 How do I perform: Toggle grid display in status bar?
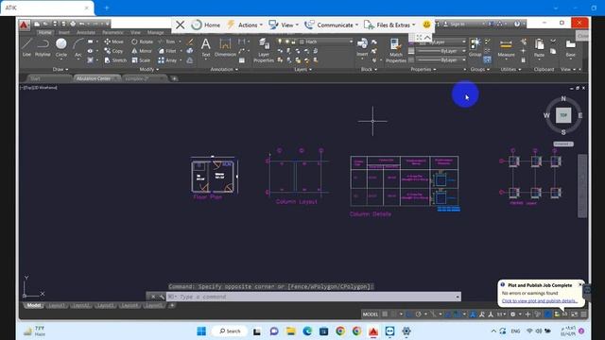(385, 314)
